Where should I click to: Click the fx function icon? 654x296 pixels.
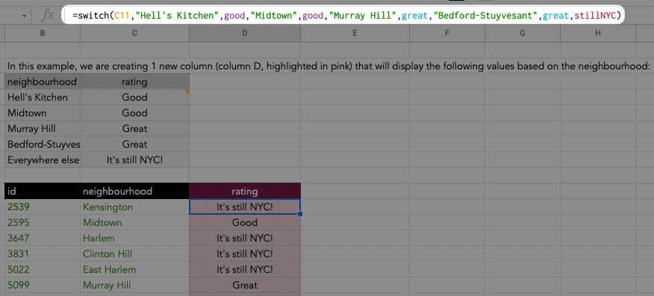point(49,16)
